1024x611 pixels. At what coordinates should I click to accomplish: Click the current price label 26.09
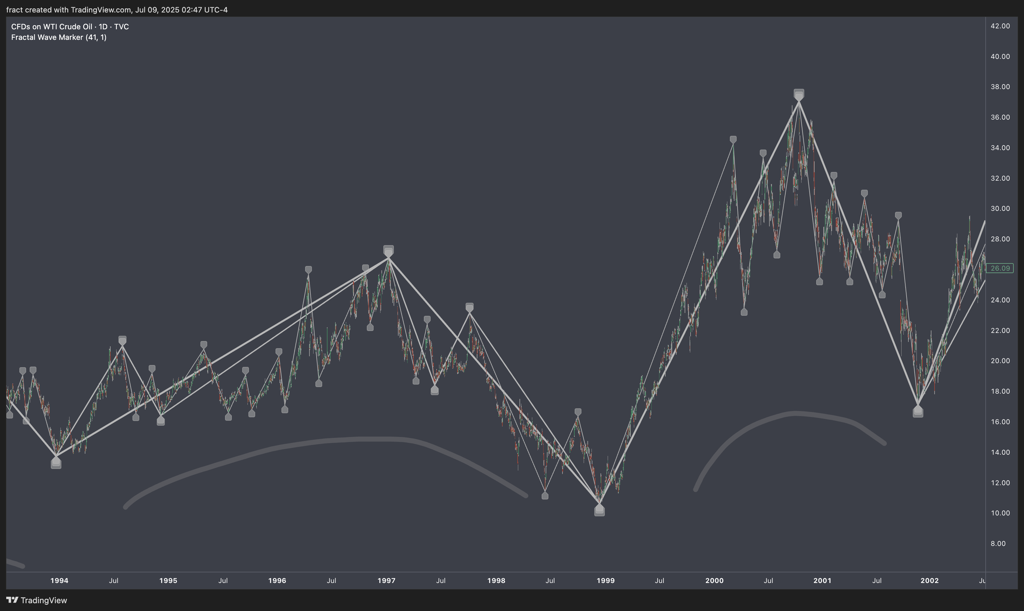[x=1000, y=268]
